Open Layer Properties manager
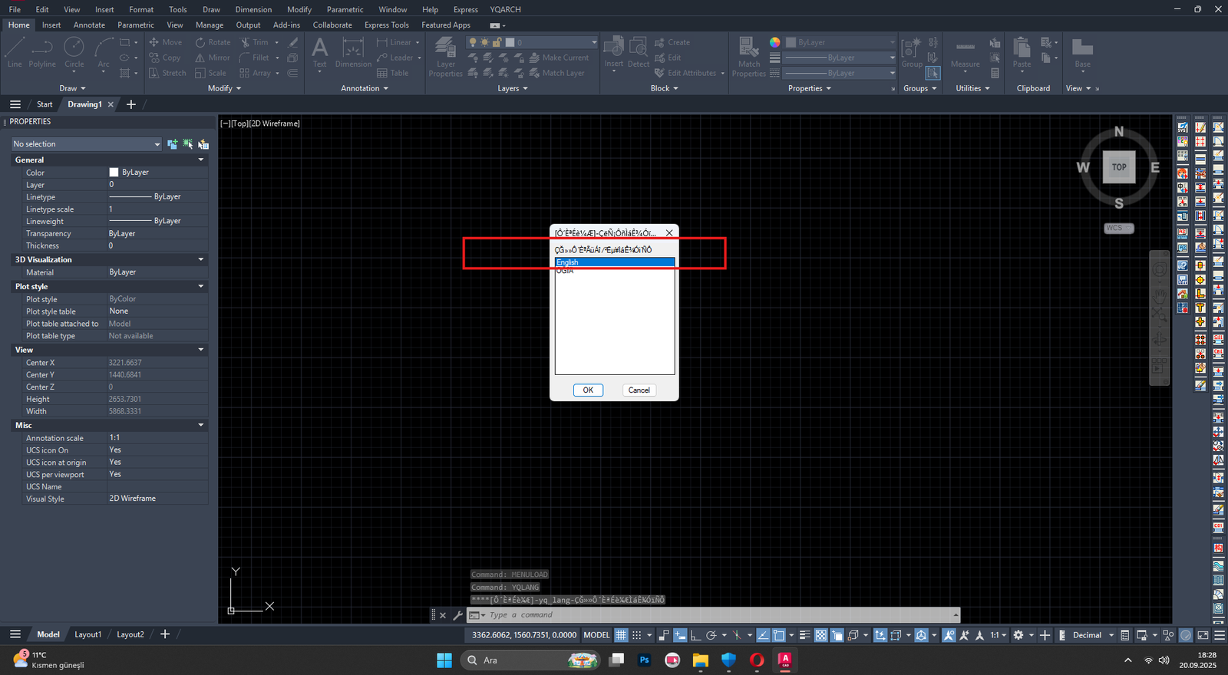This screenshot has width=1228, height=675. (445, 56)
